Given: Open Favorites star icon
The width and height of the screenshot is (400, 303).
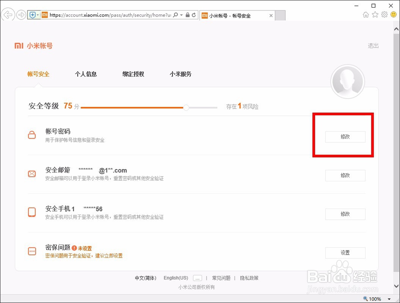Looking at the screenshot, I should click(x=375, y=14).
